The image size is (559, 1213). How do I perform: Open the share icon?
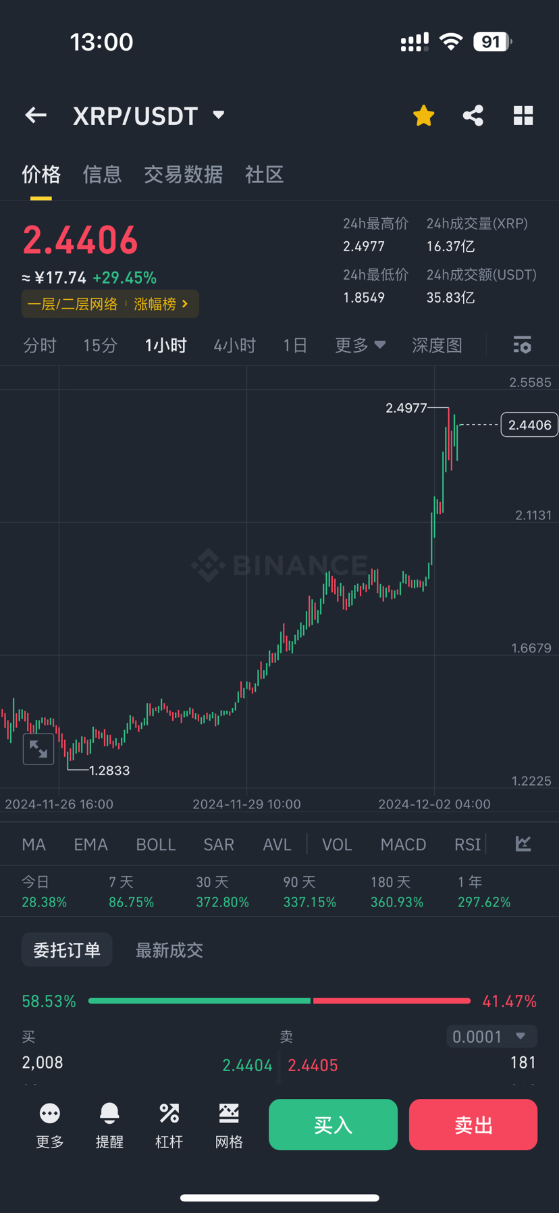pos(473,115)
